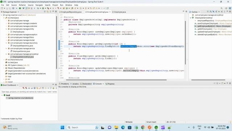Open Google Chrome from the taskbar
The height and width of the screenshot is (131, 232).
coord(143,127)
